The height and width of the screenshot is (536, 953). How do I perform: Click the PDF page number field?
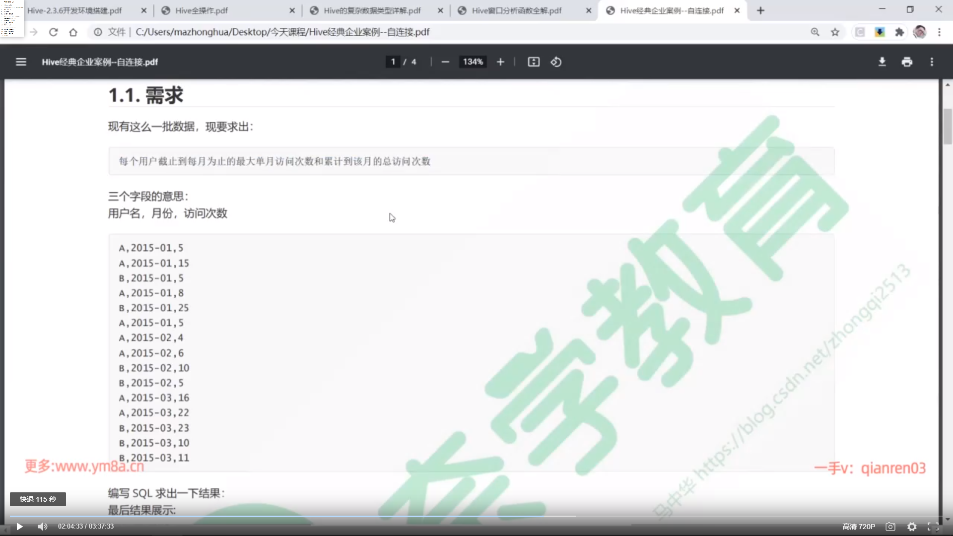point(393,62)
